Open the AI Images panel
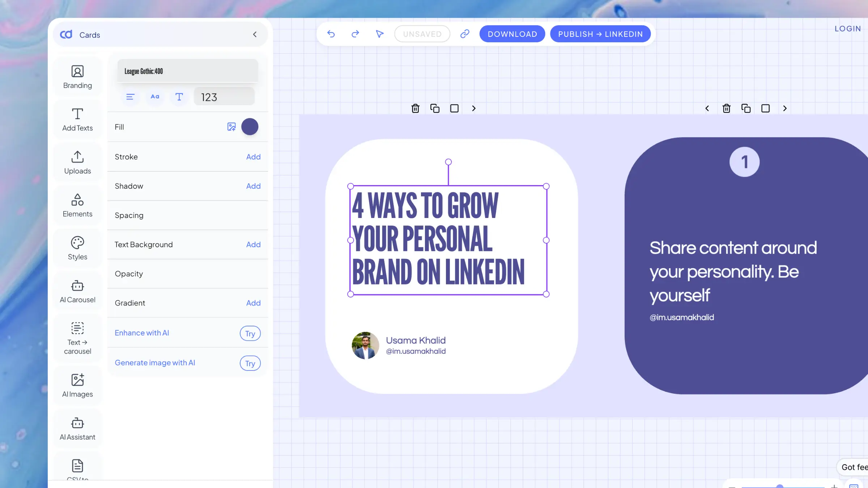Viewport: 868px width, 488px height. pyautogui.click(x=77, y=385)
